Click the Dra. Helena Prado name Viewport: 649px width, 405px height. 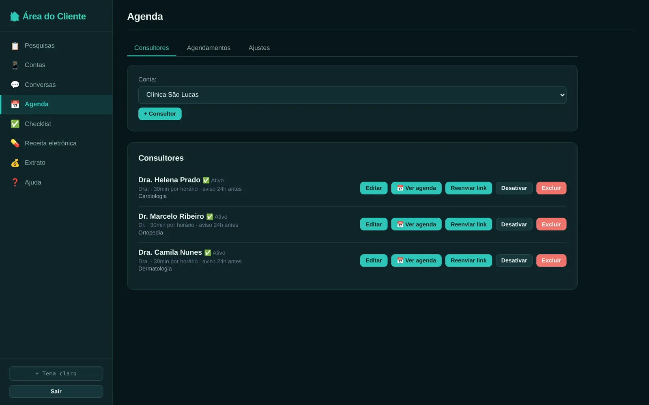pos(169,180)
